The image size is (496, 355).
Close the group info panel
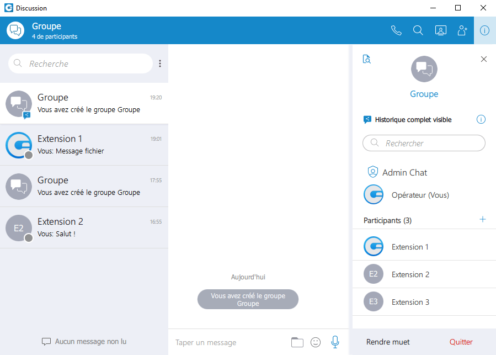(x=484, y=59)
